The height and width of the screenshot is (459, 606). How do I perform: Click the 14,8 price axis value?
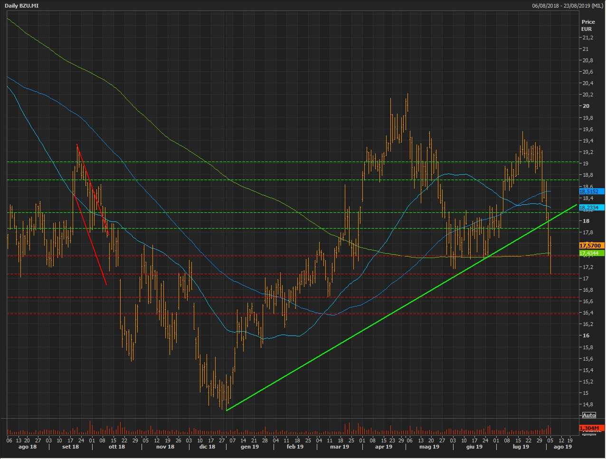[587, 404]
